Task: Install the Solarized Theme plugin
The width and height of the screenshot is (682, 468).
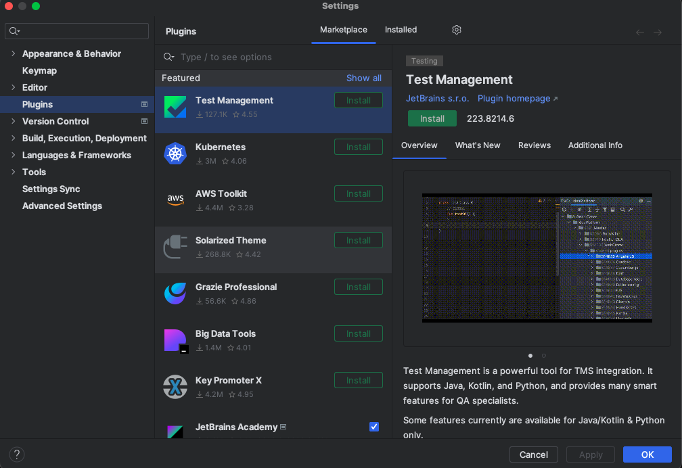Action: point(359,241)
